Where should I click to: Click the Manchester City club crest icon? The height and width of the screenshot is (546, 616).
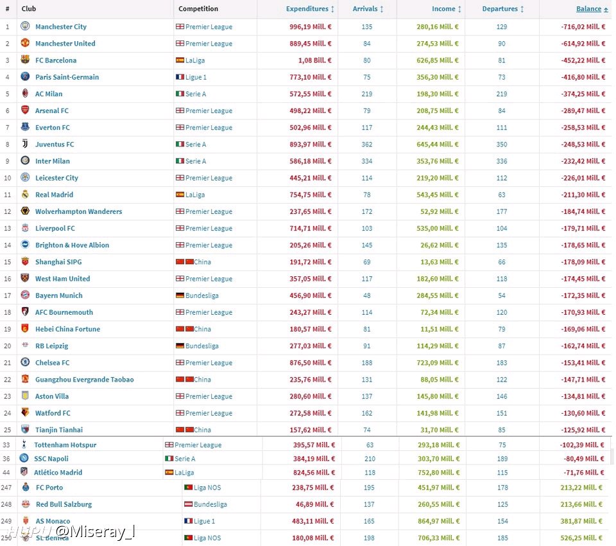[25, 26]
